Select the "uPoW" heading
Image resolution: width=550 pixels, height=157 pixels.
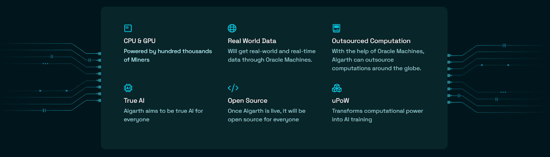pos(341,100)
